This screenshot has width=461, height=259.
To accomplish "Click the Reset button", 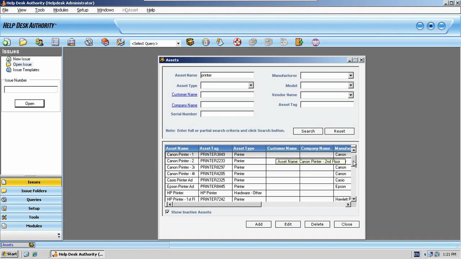I will point(339,131).
